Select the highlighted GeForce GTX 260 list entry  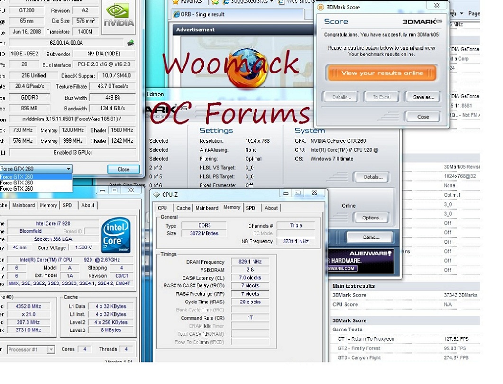click(x=36, y=177)
